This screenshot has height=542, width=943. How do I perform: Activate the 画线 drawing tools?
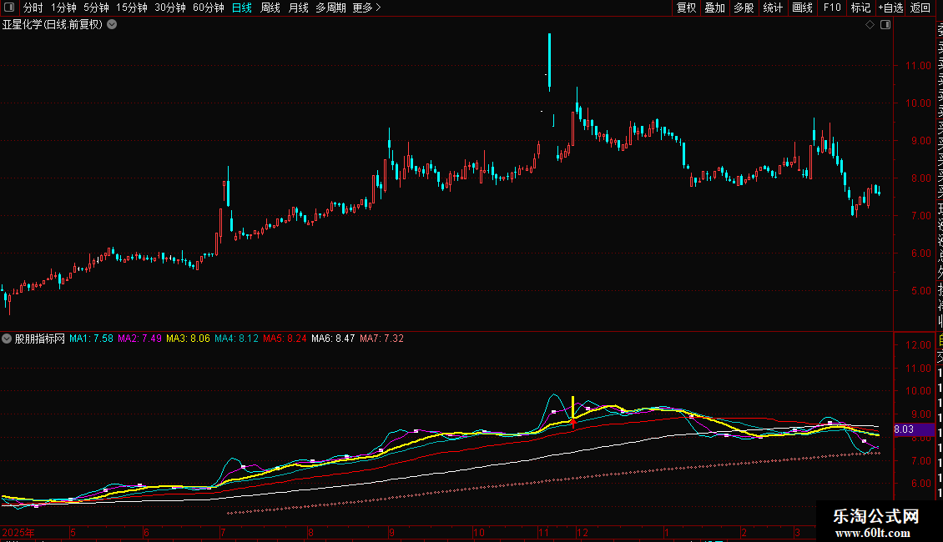[x=802, y=8]
